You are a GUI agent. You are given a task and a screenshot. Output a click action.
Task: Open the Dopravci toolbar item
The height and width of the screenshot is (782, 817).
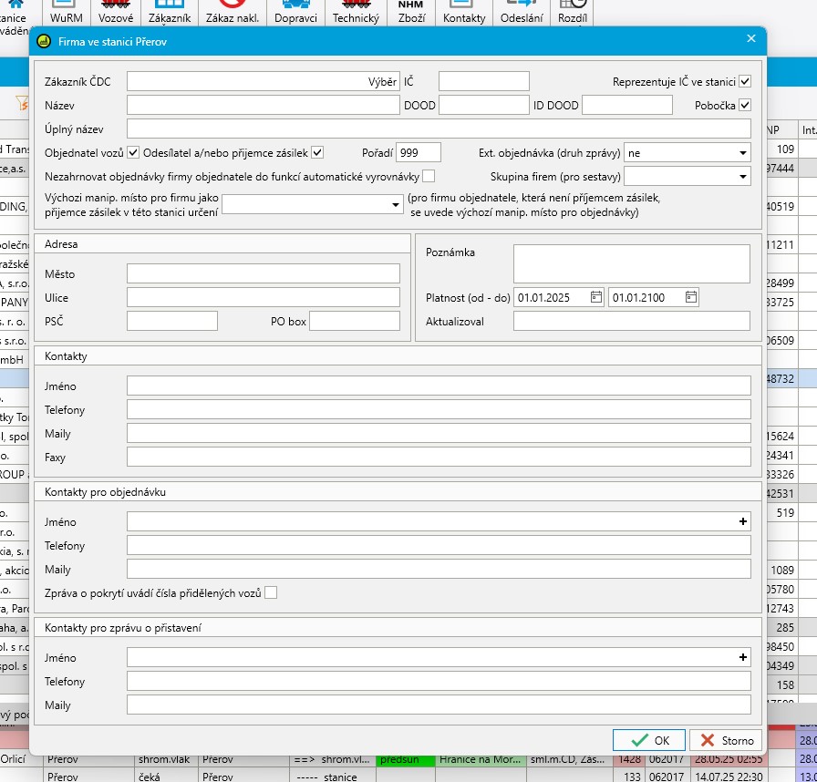(295, 13)
